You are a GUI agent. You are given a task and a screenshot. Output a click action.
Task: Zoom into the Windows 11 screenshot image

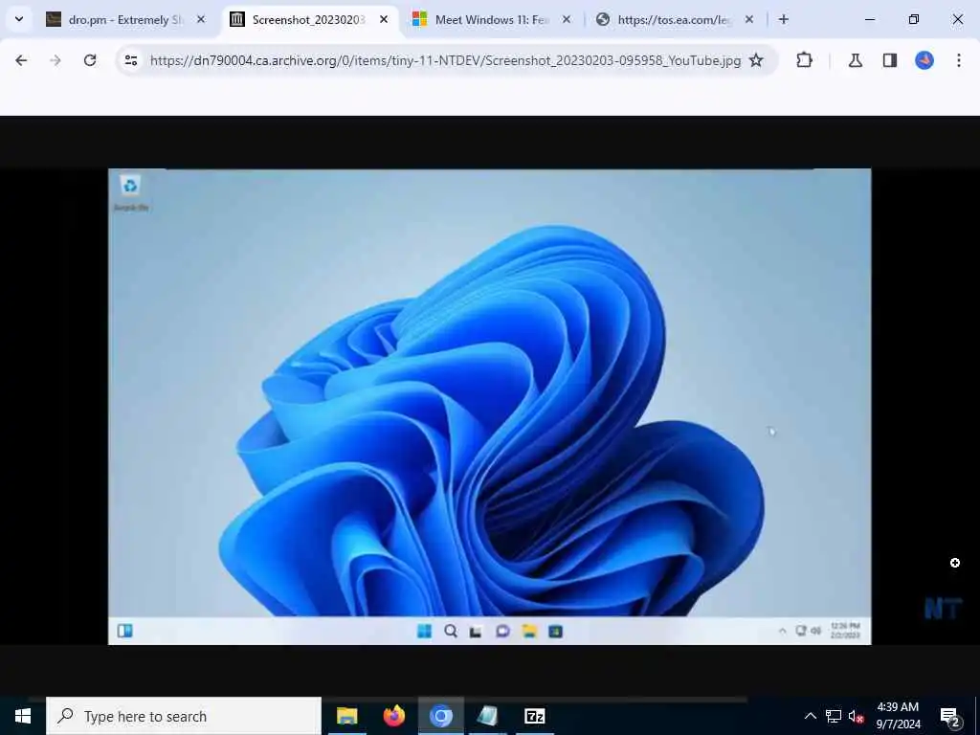[x=489, y=406]
